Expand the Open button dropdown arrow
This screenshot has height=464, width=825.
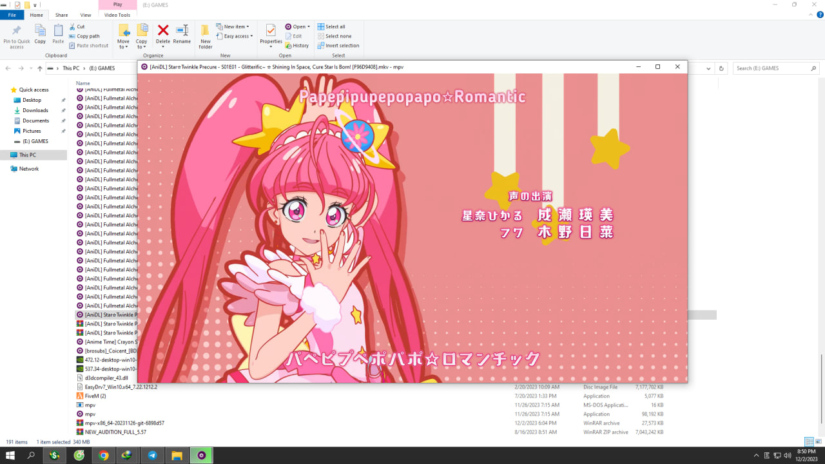tap(309, 27)
